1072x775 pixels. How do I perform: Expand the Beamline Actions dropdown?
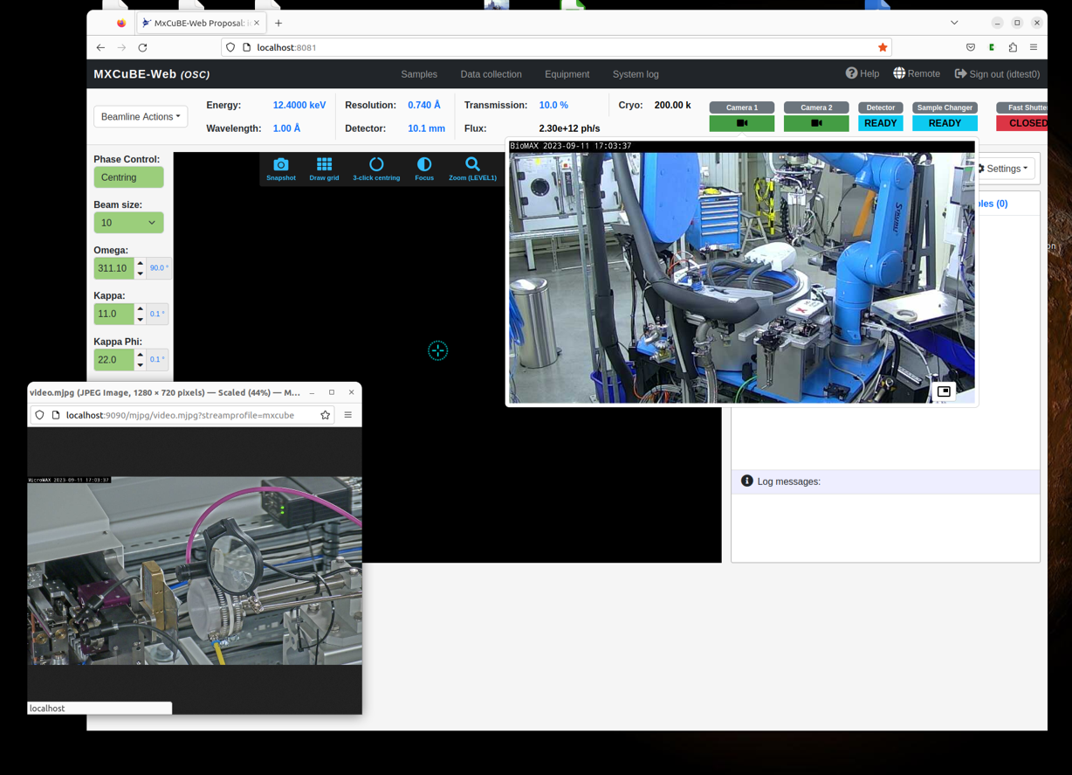[x=141, y=116]
